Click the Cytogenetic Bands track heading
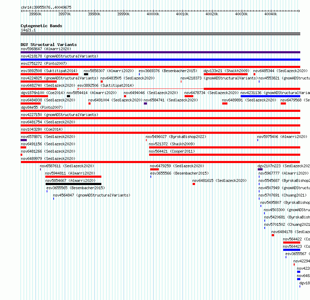Image resolution: width=310 pixels, height=300 pixels. click(41, 26)
